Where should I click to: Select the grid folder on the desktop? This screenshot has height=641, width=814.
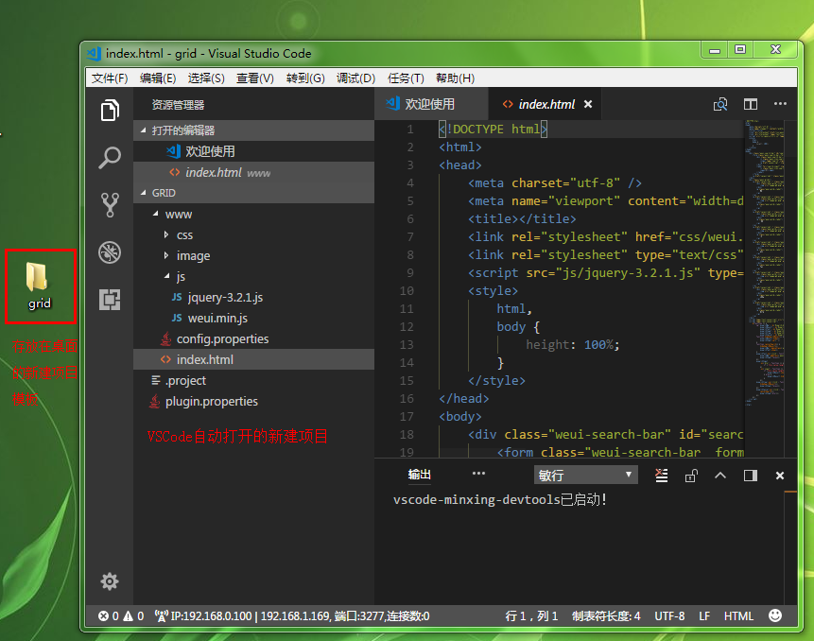pos(40,286)
